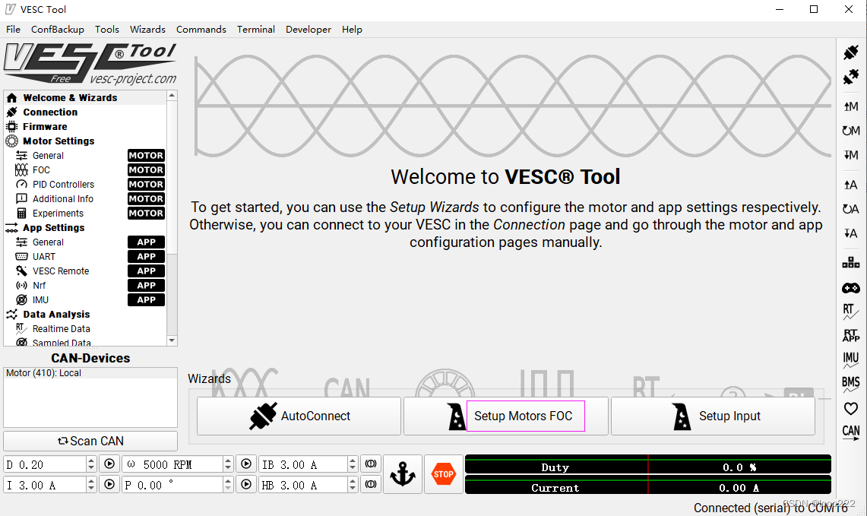Open VESC Remote app page
The height and width of the screenshot is (516, 867).
point(85,271)
